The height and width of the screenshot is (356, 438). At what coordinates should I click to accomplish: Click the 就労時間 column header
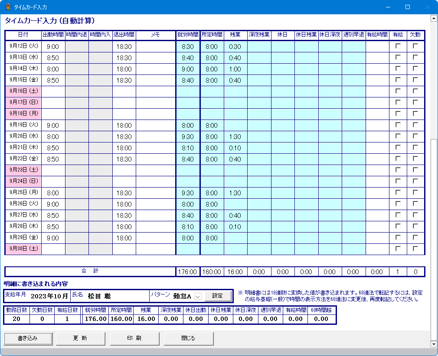(188, 35)
